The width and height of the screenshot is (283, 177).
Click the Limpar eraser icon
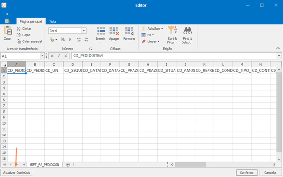pos(144,42)
